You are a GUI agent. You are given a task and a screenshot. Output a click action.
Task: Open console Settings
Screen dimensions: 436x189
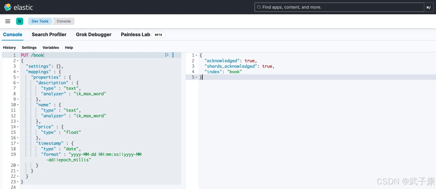click(x=29, y=48)
